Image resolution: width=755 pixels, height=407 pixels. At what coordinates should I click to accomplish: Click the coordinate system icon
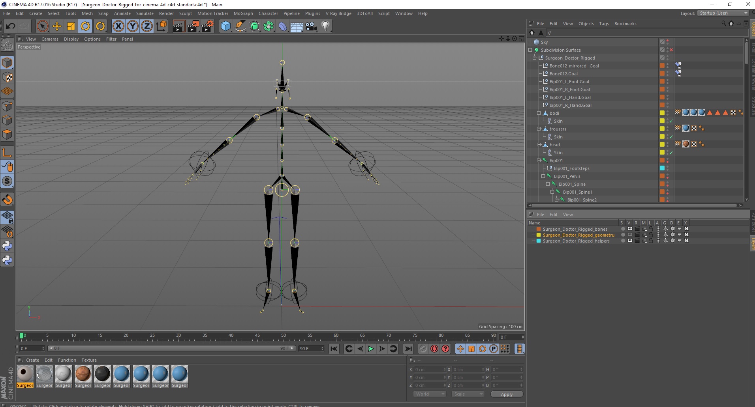(161, 26)
